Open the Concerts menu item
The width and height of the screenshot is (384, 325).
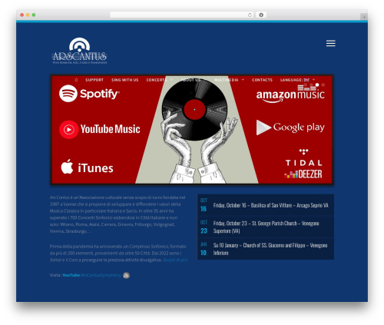(x=157, y=80)
